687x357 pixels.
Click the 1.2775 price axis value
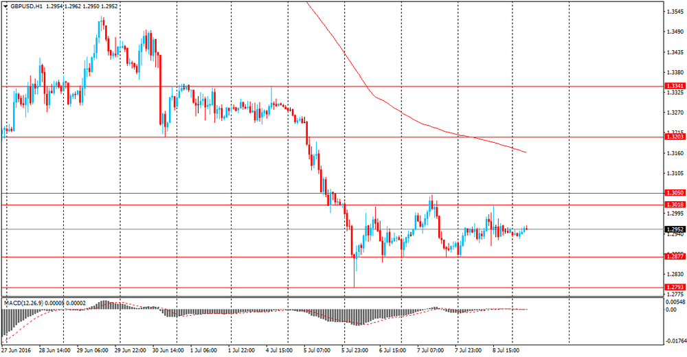(675, 295)
